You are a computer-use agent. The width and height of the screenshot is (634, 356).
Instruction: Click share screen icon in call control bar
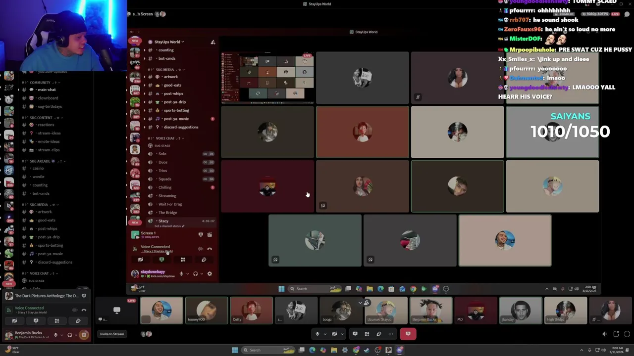[x=355, y=334]
